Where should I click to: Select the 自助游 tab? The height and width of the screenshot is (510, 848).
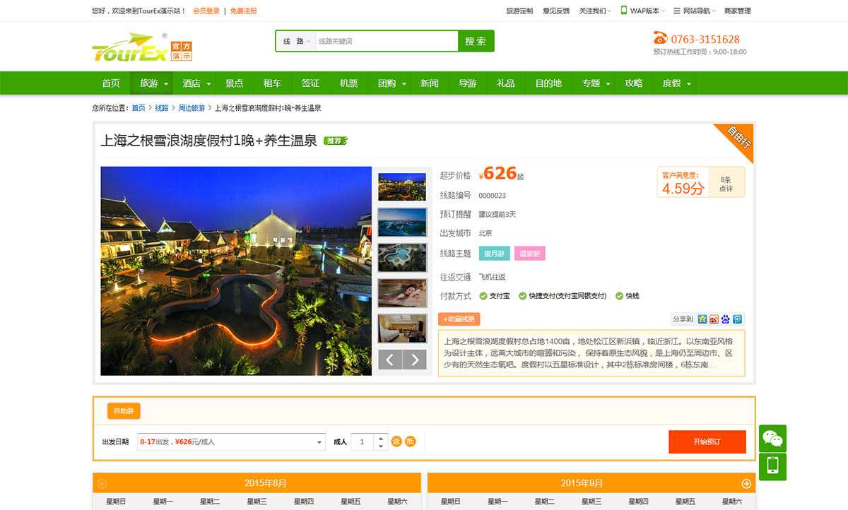pyautogui.click(x=124, y=410)
